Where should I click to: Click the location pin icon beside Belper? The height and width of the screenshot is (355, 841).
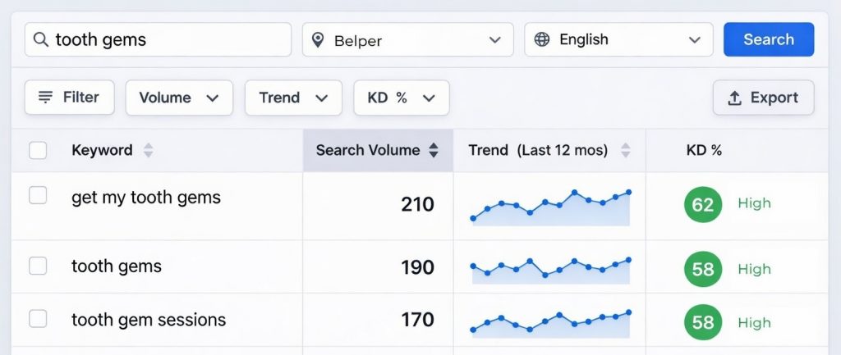[x=319, y=40]
